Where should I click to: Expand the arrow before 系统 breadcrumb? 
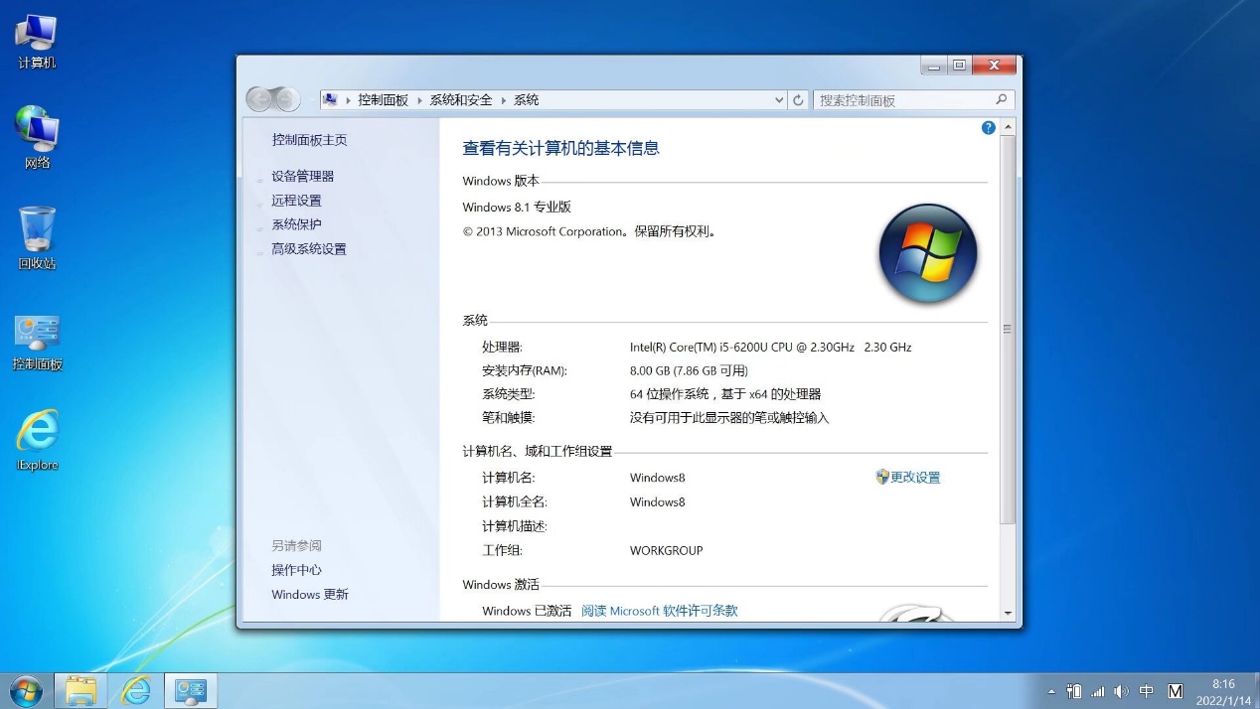point(504,100)
